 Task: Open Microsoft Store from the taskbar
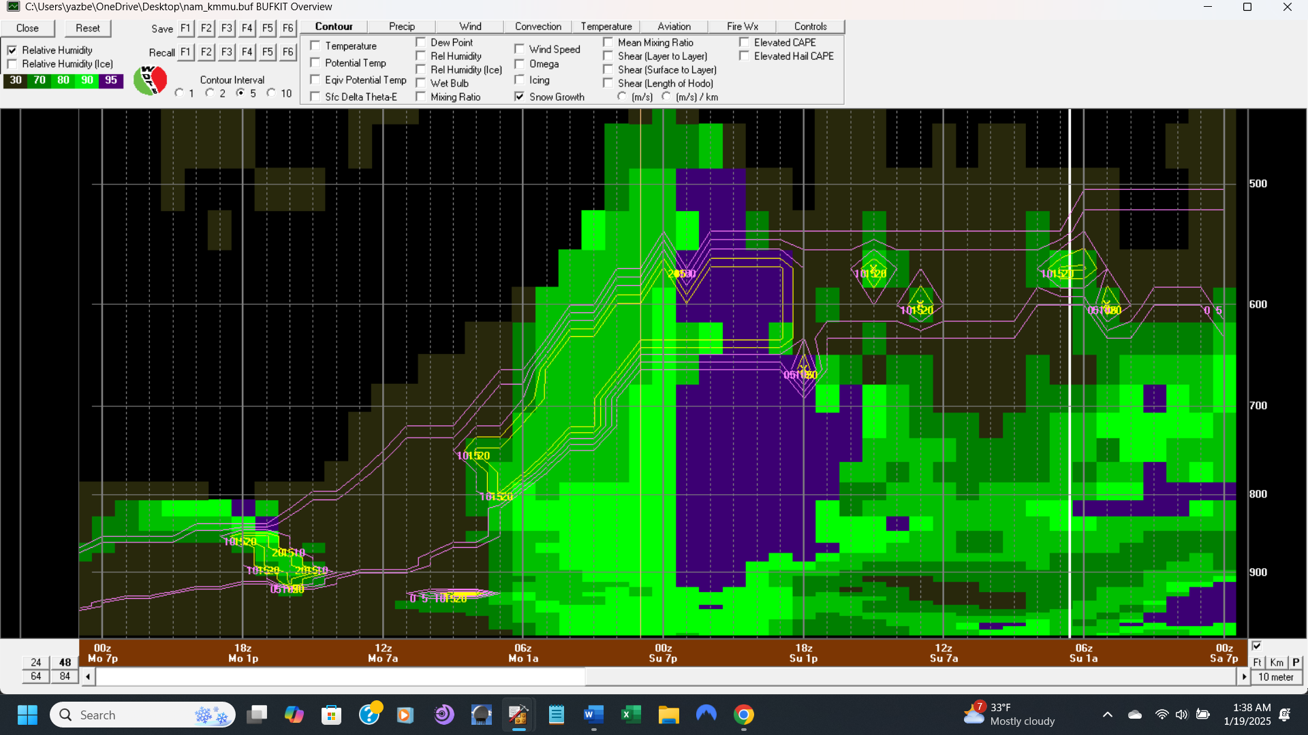pos(331,715)
